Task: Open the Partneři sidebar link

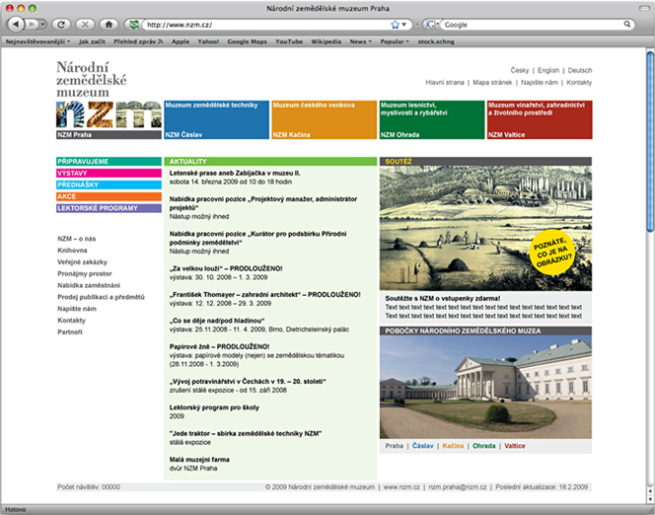Action: [70, 332]
